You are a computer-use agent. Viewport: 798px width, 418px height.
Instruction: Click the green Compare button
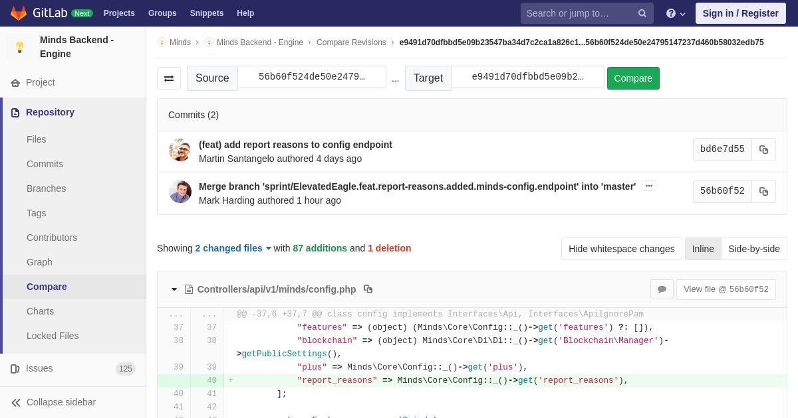(x=633, y=78)
